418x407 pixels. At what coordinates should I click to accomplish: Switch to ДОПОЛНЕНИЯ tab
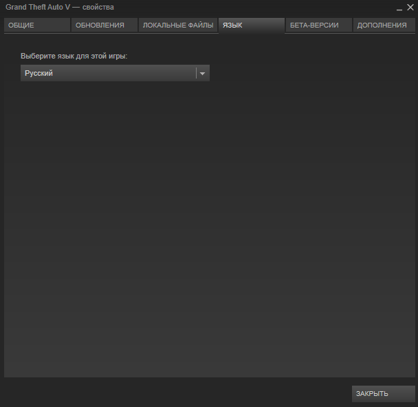384,25
